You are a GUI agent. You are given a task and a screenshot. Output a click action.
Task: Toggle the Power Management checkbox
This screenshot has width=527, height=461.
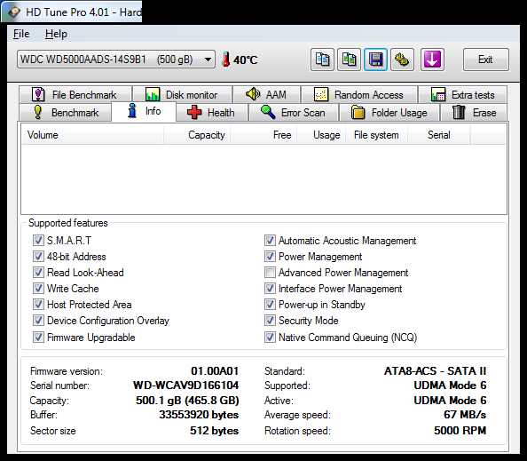(270, 257)
